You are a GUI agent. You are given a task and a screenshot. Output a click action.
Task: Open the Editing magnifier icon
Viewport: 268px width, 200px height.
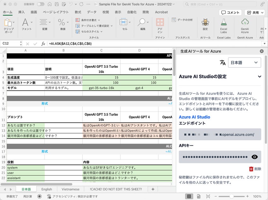(x=142, y=22)
